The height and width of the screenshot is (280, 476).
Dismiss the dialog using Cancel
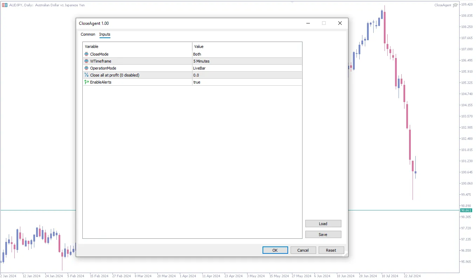pos(303,250)
